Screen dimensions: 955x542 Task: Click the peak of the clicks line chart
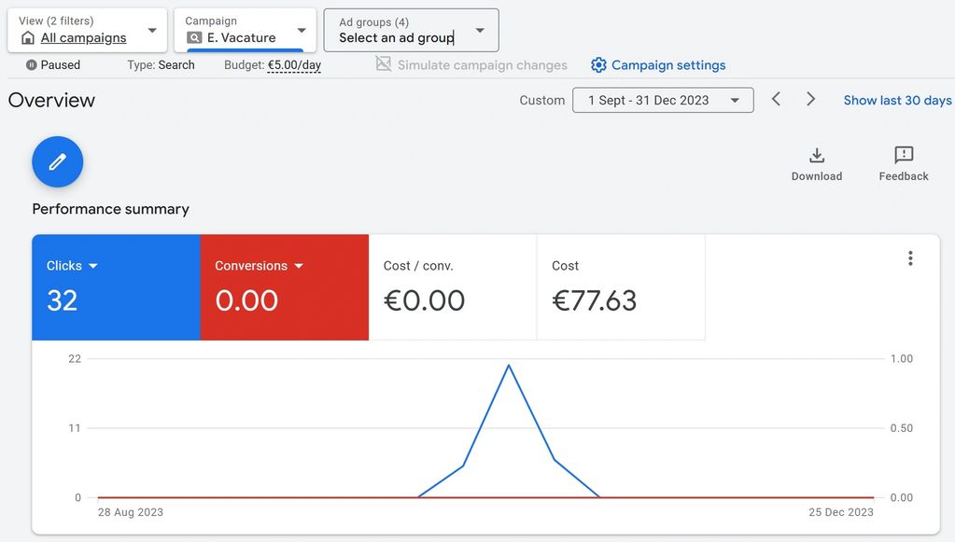coord(508,365)
